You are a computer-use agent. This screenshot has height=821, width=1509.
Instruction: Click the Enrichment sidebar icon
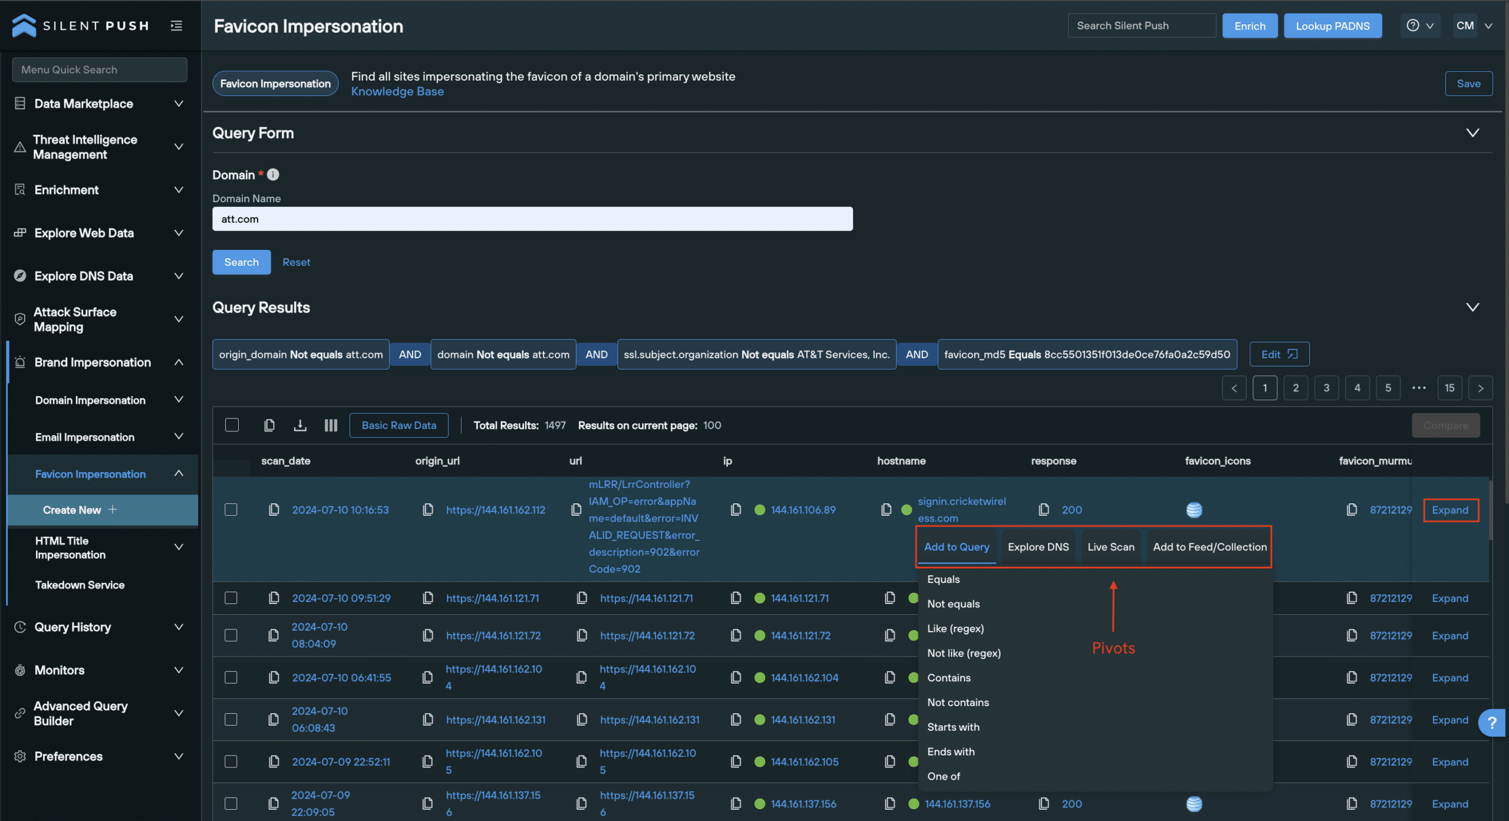(20, 189)
